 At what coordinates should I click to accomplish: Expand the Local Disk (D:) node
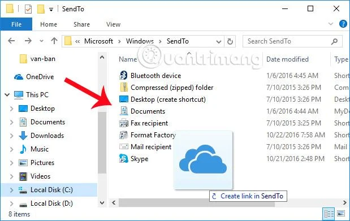12,203
